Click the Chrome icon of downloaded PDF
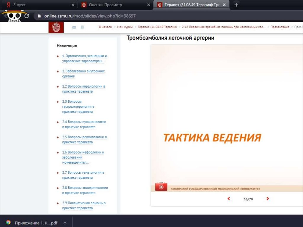The height and width of the screenshot is (227, 303). click(8, 223)
